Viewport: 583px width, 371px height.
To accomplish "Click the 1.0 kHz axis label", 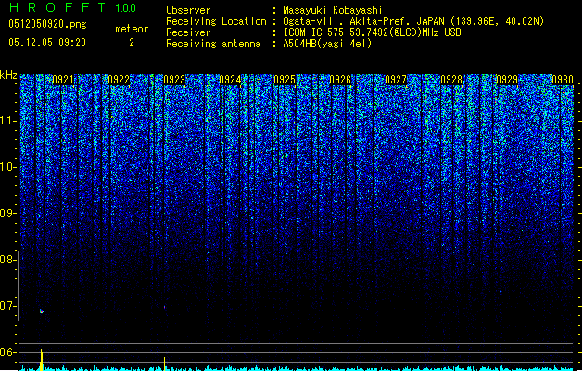I will (x=6, y=167).
